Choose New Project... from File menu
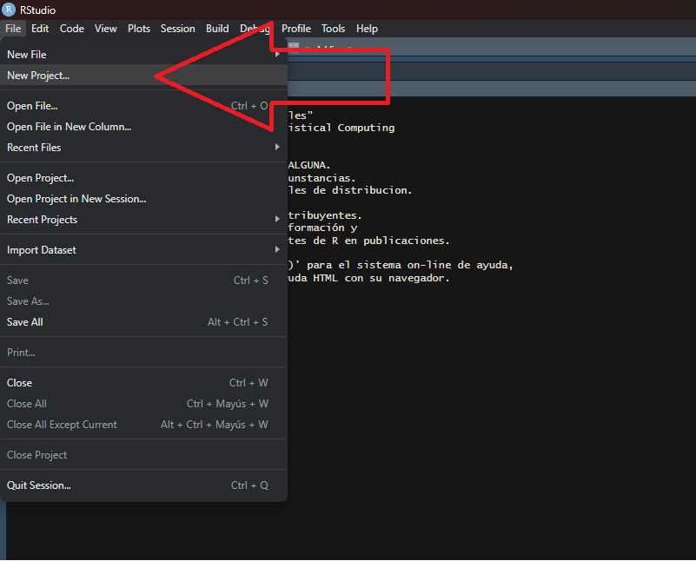This screenshot has width=696, height=561. [38, 76]
